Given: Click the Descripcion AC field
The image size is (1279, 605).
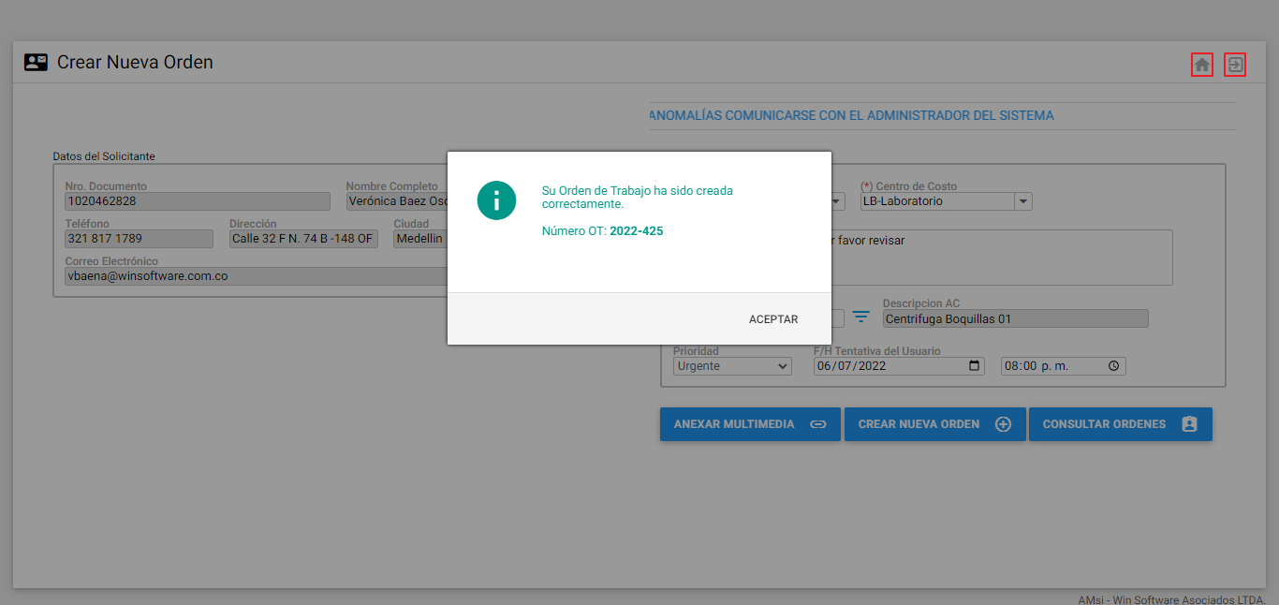Looking at the screenshot, I should 1016,319.
